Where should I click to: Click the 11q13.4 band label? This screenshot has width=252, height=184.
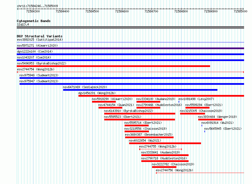pyautogui.click(x=23, y=24)
